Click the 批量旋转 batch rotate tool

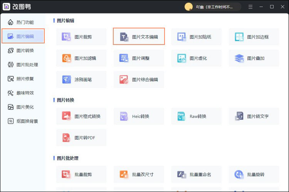click(x=254, y=174)
